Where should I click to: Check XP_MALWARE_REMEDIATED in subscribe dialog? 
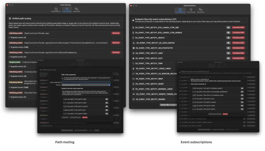[x=193, y=92]
